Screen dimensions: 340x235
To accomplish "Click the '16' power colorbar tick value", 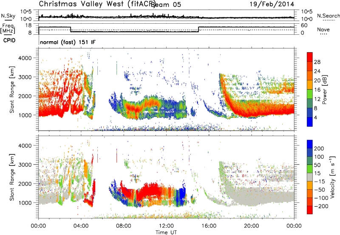I will coord(317,90).
